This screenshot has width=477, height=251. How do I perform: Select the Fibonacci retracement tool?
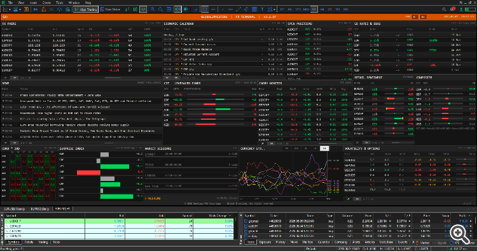tap(254, 10)
